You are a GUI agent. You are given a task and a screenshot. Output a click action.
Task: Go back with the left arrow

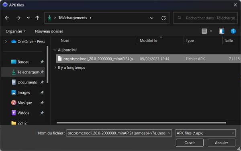click(7, 18)
